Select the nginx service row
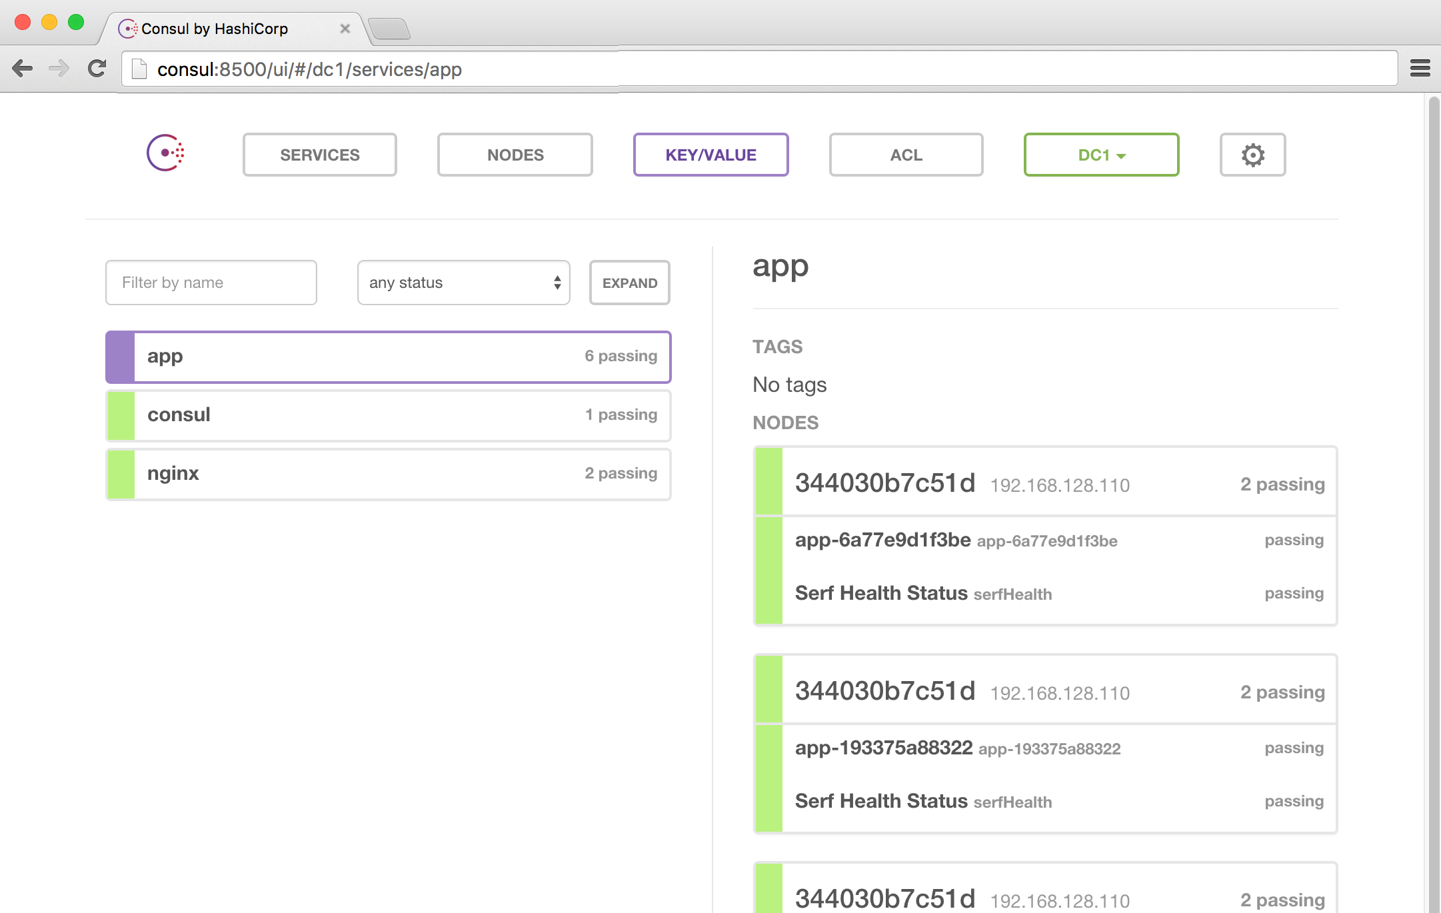Screen dimensions: 1441x913 (389, 474)
